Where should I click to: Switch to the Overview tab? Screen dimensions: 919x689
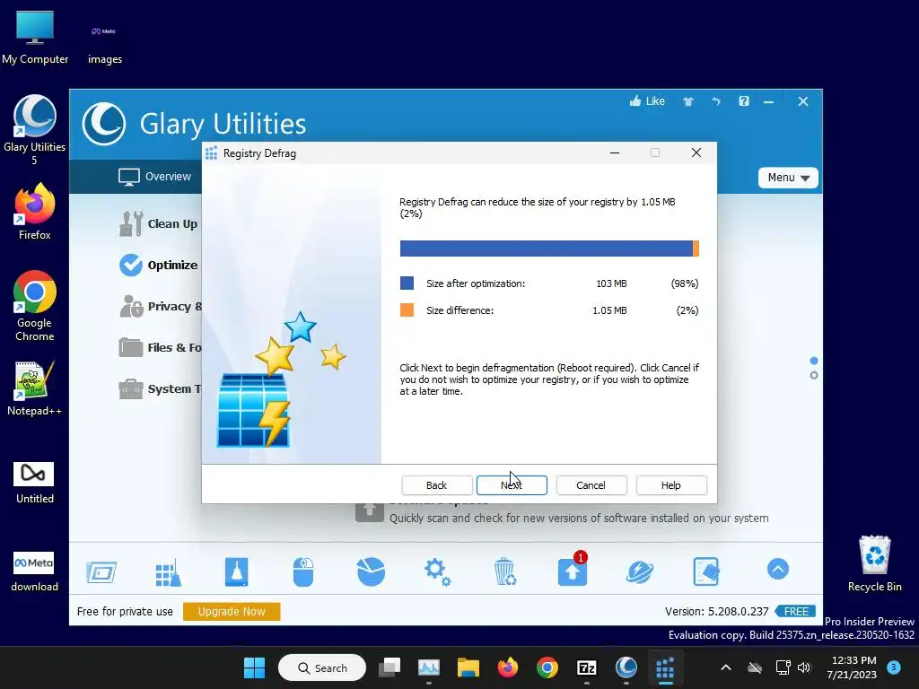coord(154,177)
